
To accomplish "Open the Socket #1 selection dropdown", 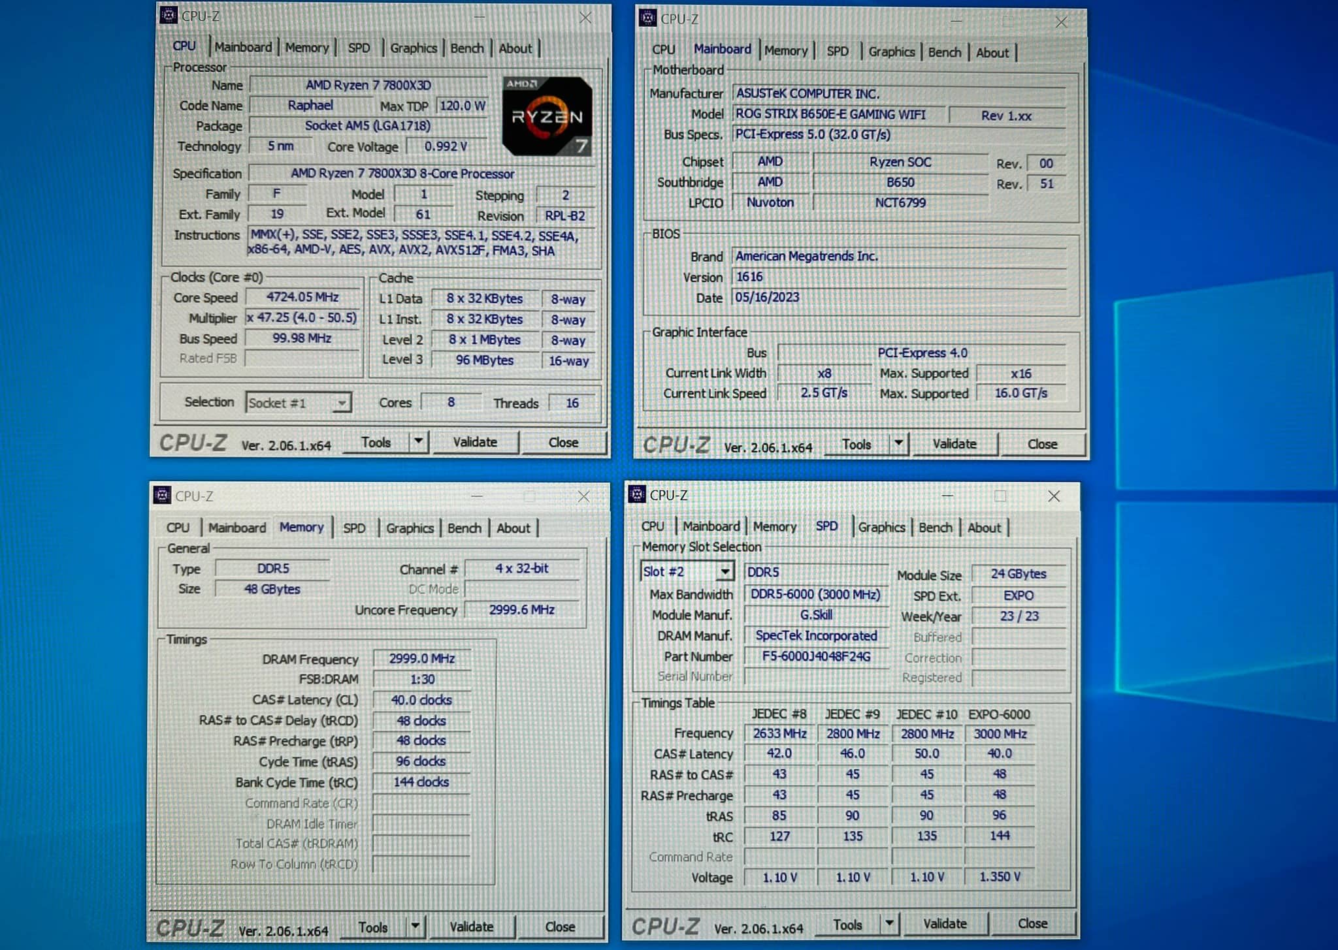I will 299,403.
